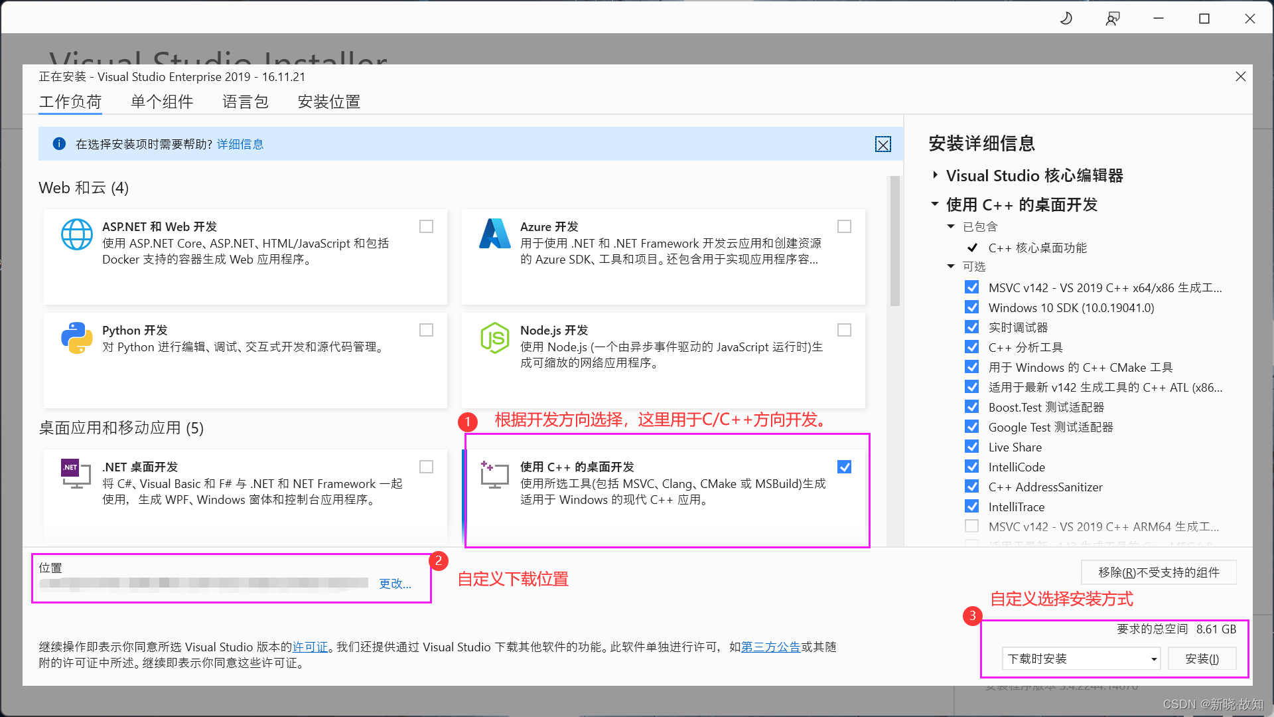
Task: Click the feedback person icon in title bar
Action: pos(1113,19)
